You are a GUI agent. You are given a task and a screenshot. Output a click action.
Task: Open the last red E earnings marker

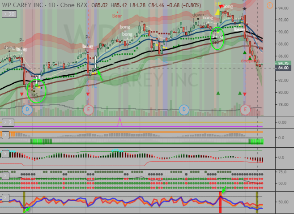click(245, 110)
